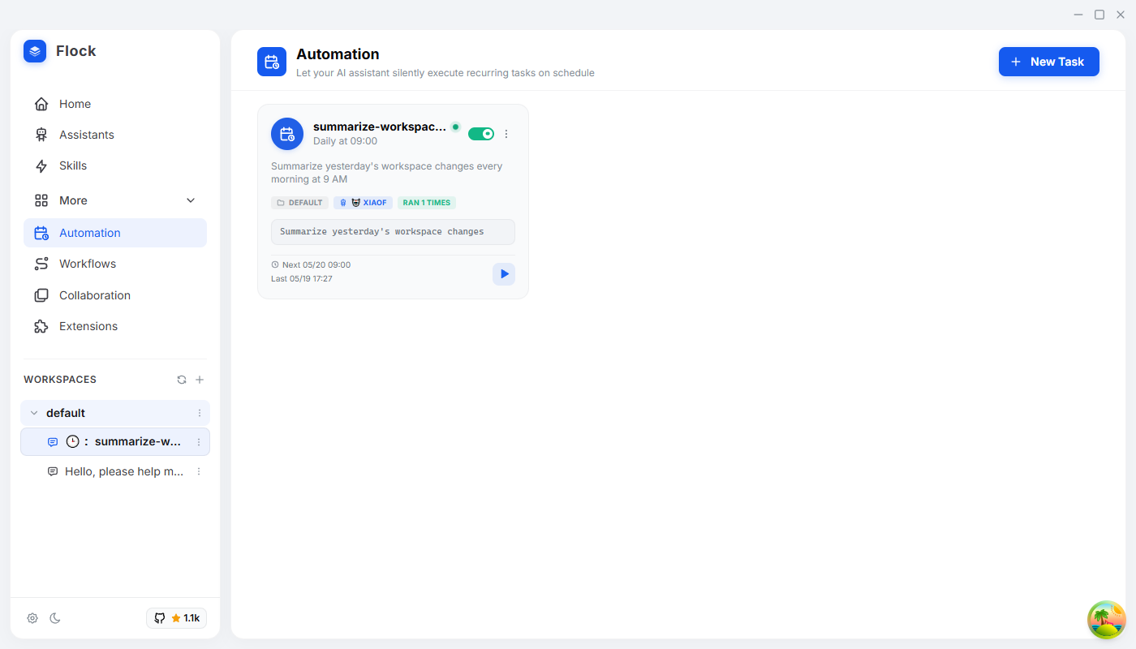The height and width of the screenshot is (649, 1136).
Task: Disable the summarize-workspace task toggle
Action: coord(481,134)
